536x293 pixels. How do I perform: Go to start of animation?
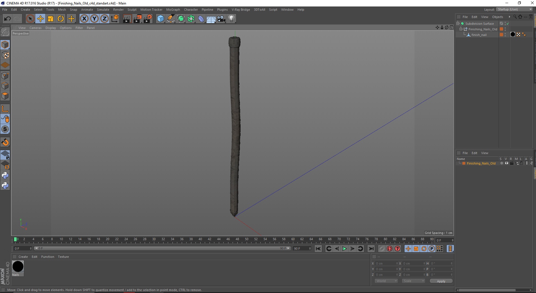(x=318, y=249)
